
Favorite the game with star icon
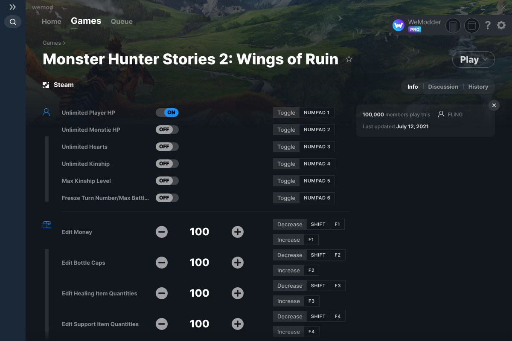[x=349, y=59]
